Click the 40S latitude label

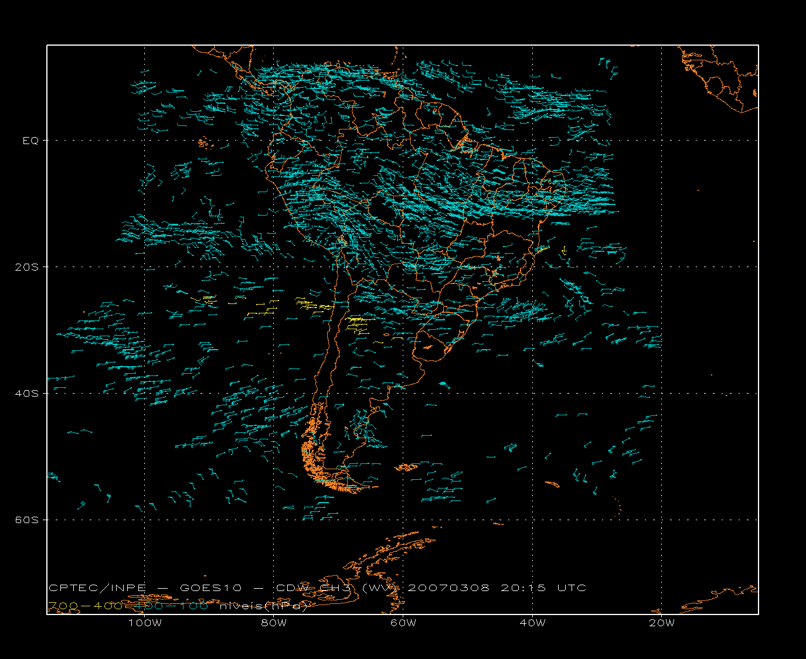pos(27,394)
